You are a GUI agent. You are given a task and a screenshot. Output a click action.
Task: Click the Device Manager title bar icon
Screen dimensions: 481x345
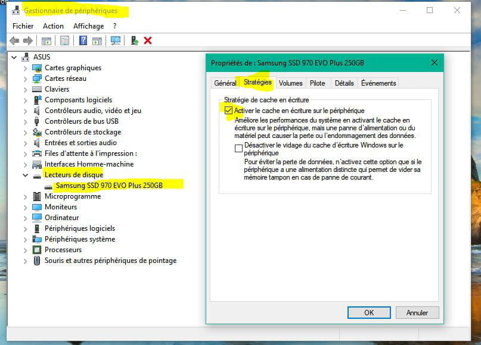pos(15,10)
